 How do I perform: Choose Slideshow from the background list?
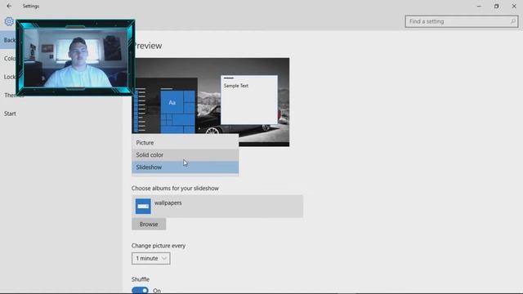point(186,167)
